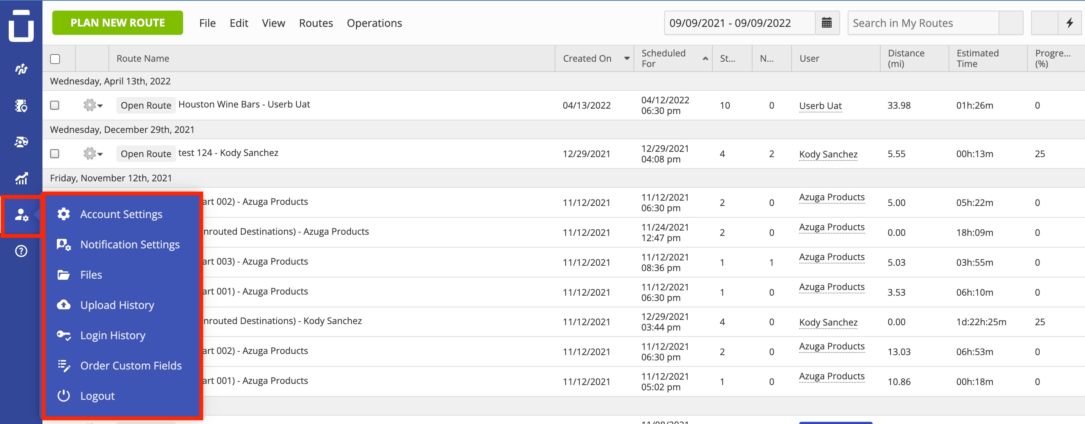1085x424 pixels.
Task: Click the Logout power icon
Action: [64, 396]
